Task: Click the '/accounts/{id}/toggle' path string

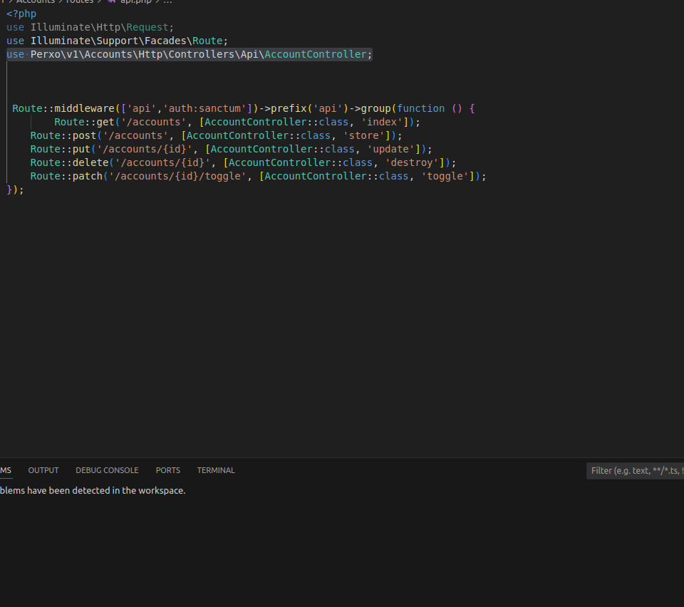Action: pyautogui.click(x=177, y=176)
